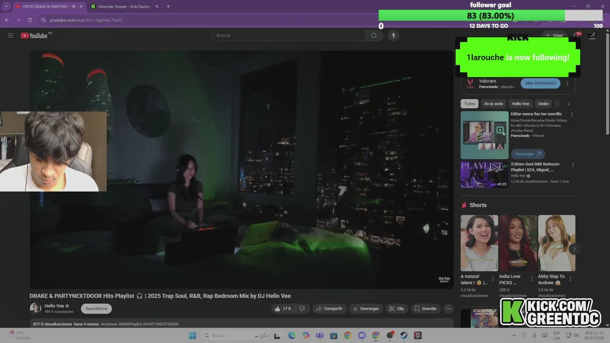Open Microsoft Teams from the taskbar
This screenshot has height=343, width=610.
point(320,335)
